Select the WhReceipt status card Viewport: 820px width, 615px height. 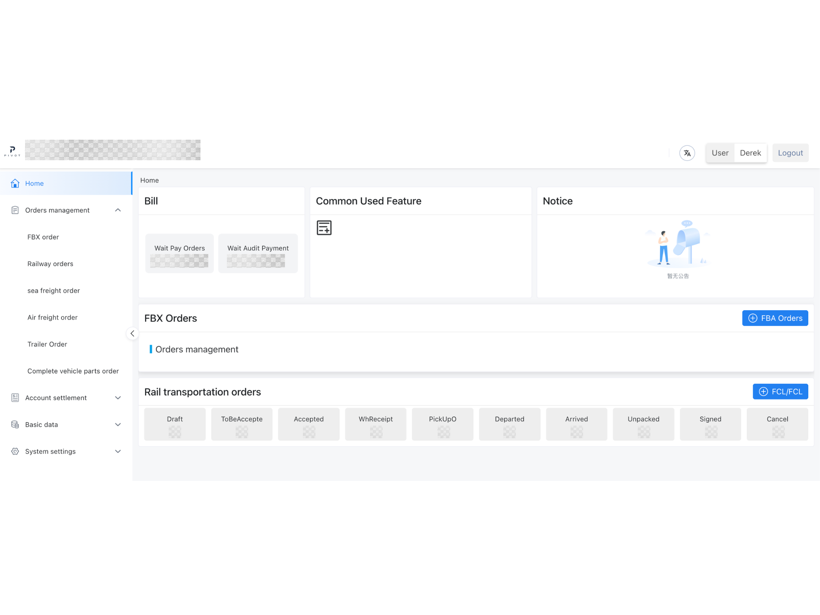375,424
